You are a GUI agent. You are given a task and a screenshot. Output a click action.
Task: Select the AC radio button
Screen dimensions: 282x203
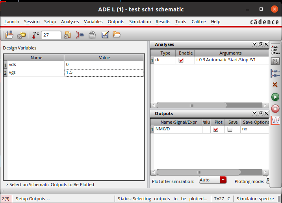point(273,47)
